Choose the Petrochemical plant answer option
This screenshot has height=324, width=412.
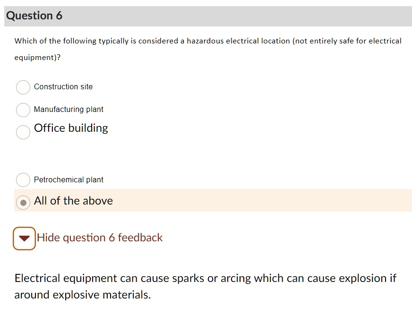[x=23, y=180]
